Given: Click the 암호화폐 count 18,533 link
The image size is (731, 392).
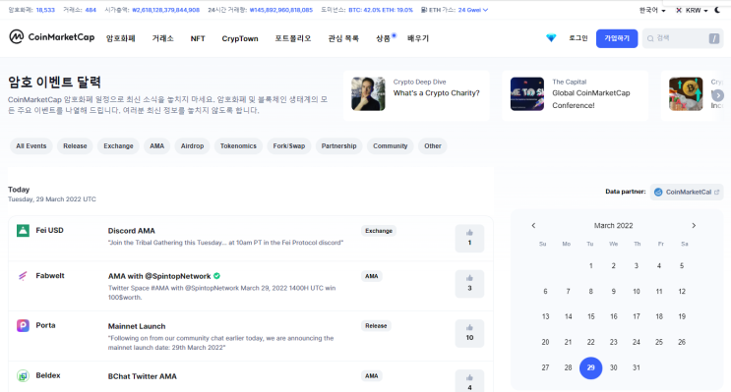Looking at the screenshot, I should (x=45, y=10).
